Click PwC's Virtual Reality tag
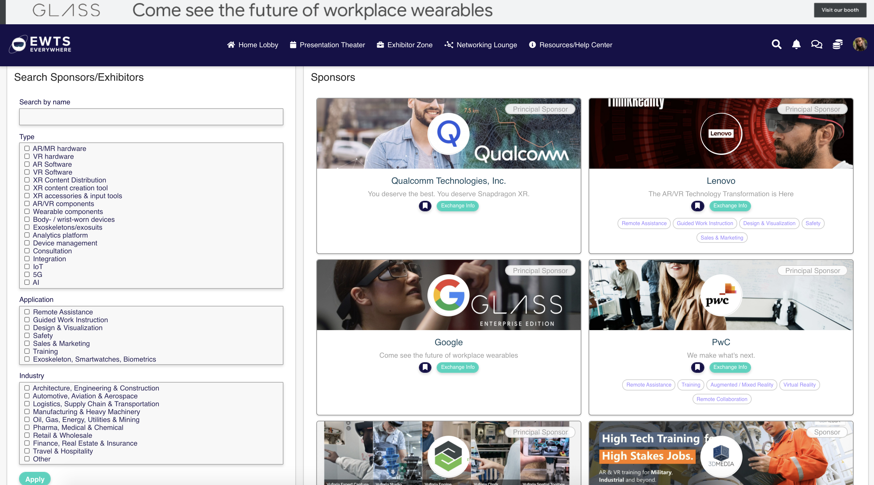The height and width of the screenshot is (485, 874). tap(799, 385)
